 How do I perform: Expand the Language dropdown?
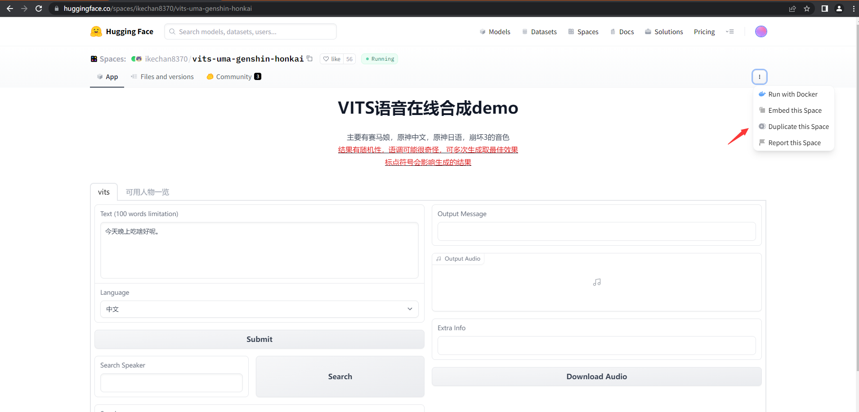click(x=259, y=309)
